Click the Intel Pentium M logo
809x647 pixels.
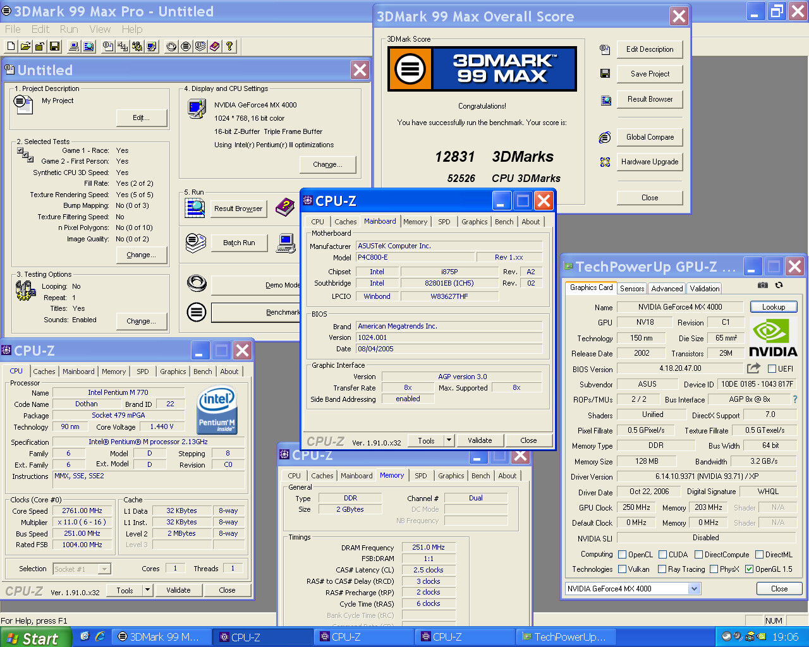pyautogui.click(x=217, y=411)
